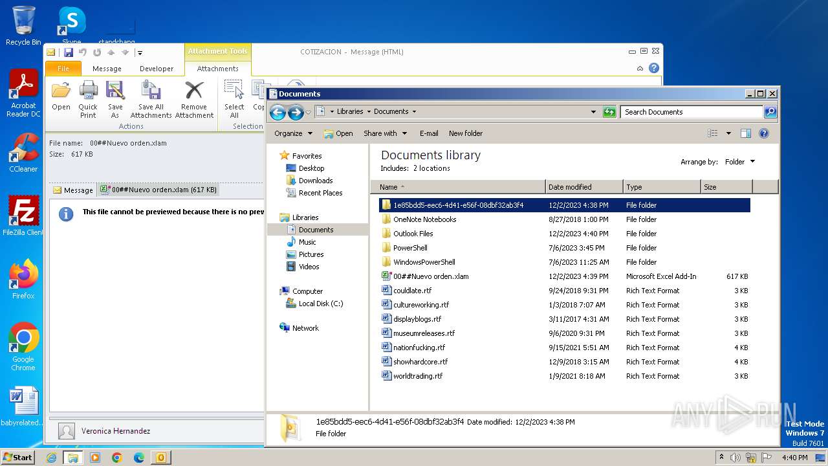828x466 pixels.
Task: Open Recycle Bin desktop icon
Action: point(23,26)
